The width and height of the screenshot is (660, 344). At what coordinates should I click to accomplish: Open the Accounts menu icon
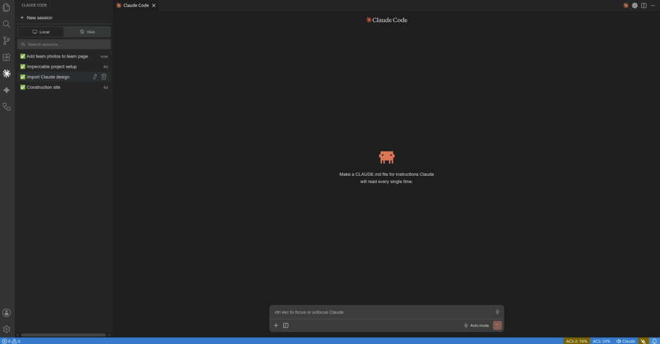point(6,313)
